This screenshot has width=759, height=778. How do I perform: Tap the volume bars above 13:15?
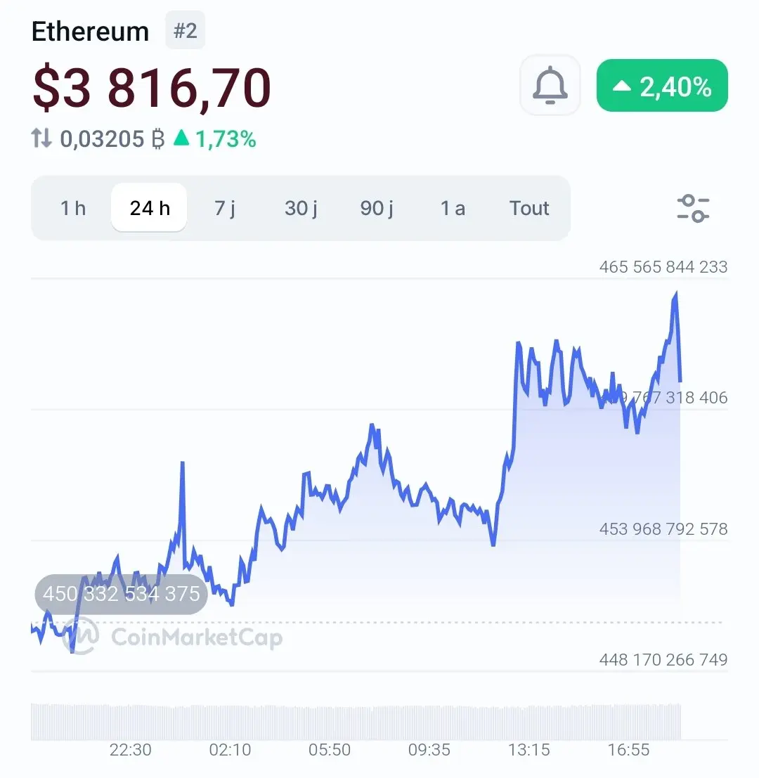point(528,722)
